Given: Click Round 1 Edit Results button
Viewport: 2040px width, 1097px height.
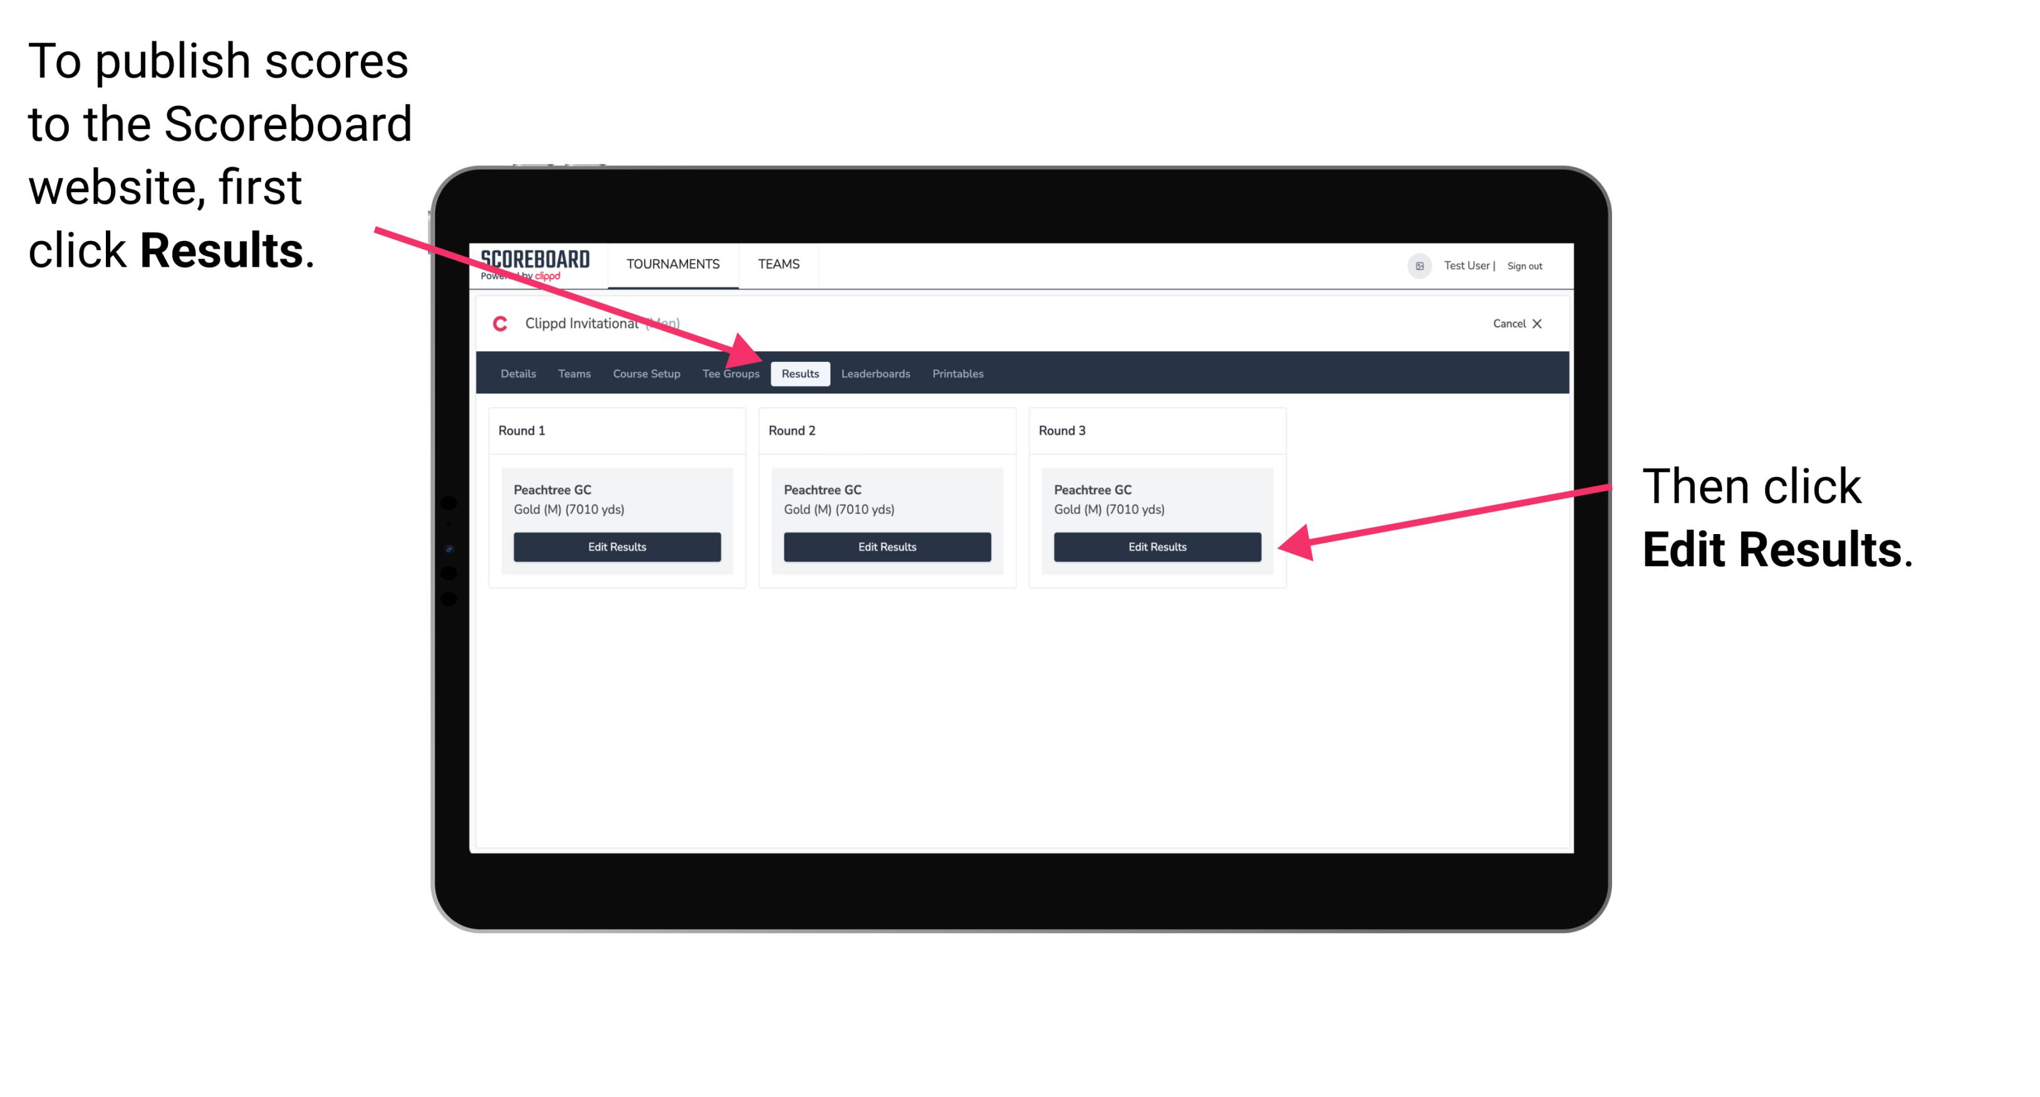Looking at the screenshot, I should tap(618, 547).
